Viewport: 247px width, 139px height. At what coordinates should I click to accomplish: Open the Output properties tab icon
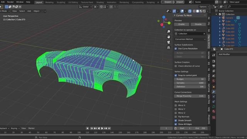tap(213, 66)
